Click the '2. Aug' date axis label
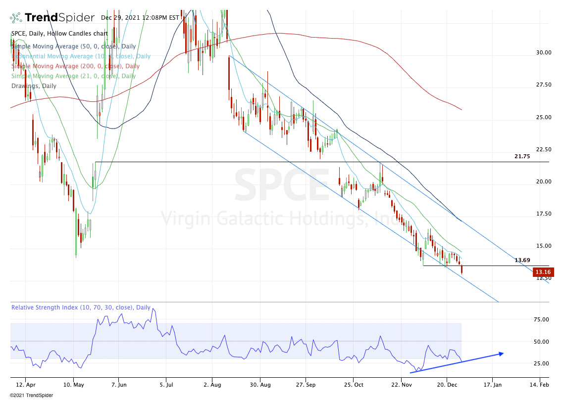The image size is (564, 400). (x=212, y=385)
